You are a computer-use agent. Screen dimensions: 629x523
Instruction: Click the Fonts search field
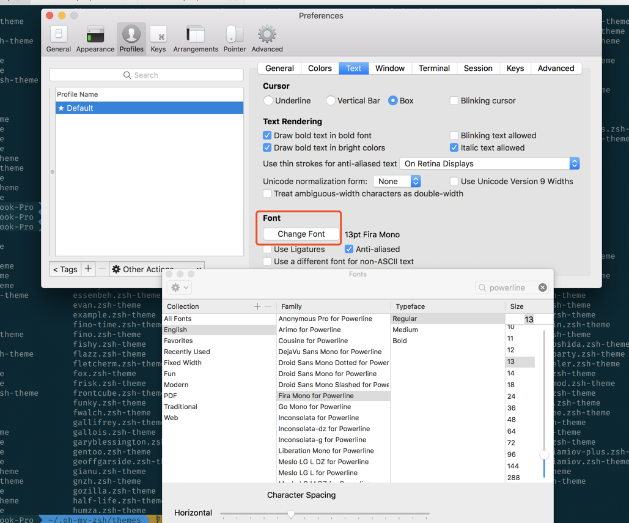(512, 287)
